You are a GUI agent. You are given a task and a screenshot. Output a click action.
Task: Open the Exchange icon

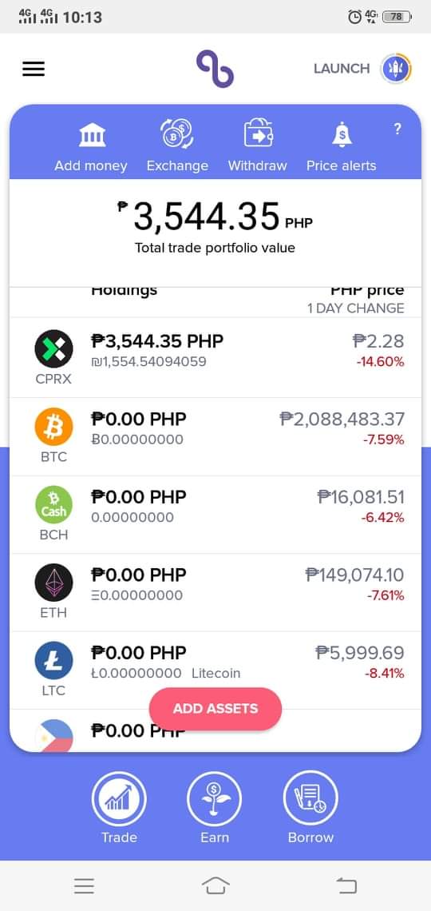[177, 133]
